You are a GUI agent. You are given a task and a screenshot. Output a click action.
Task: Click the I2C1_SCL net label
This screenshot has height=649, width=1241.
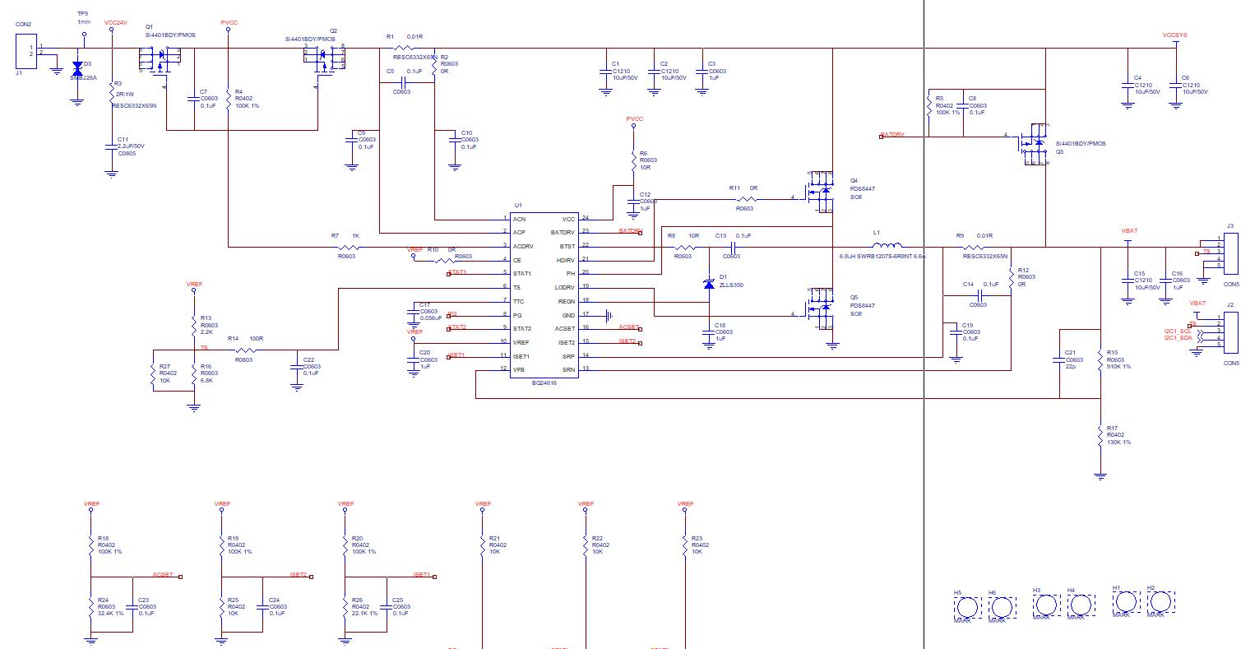pyautogui.click(x=1177, y=331)
